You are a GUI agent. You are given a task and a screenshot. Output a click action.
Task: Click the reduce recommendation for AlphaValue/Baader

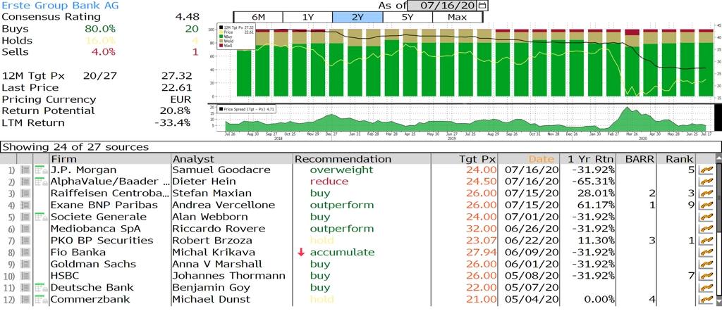pos(329,182)
